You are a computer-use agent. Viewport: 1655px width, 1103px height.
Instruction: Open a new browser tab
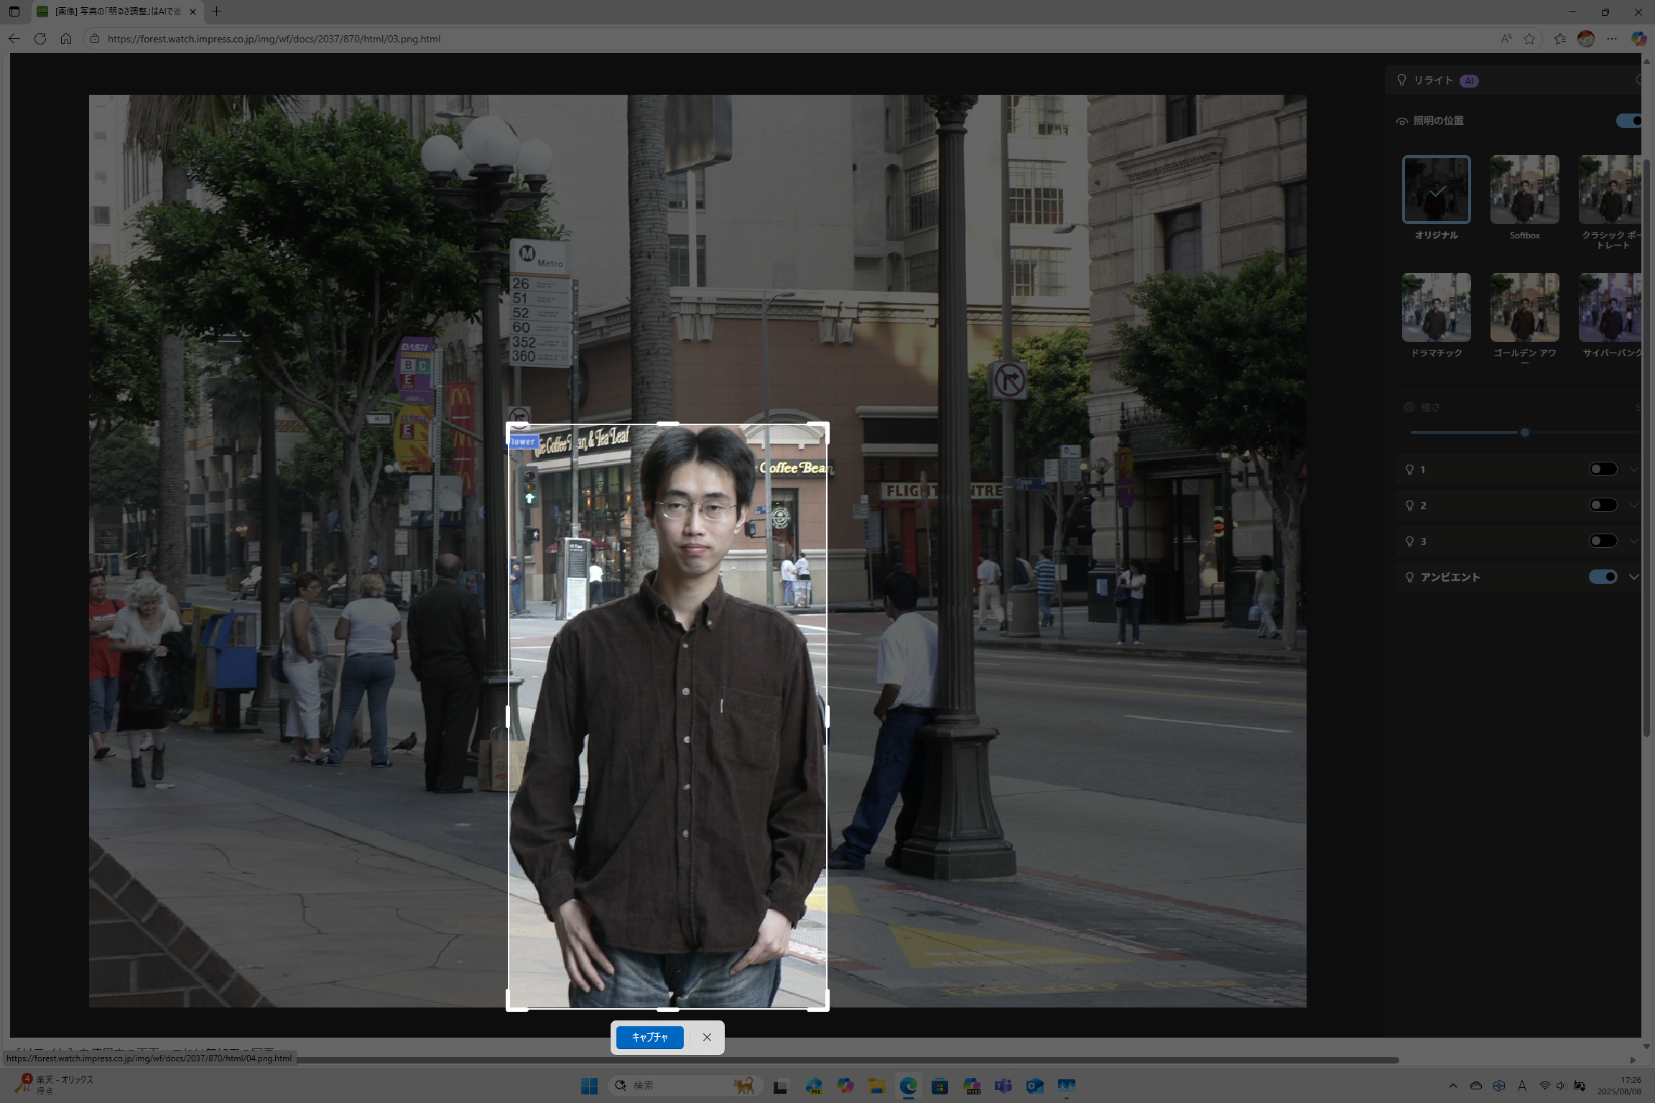(216, 11)
